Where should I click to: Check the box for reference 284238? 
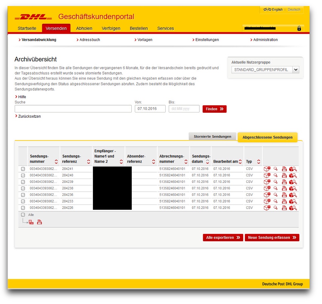(23, 189)
